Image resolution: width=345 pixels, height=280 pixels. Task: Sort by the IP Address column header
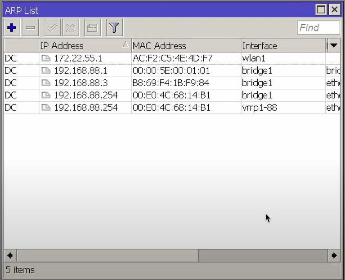coord(81,46)
